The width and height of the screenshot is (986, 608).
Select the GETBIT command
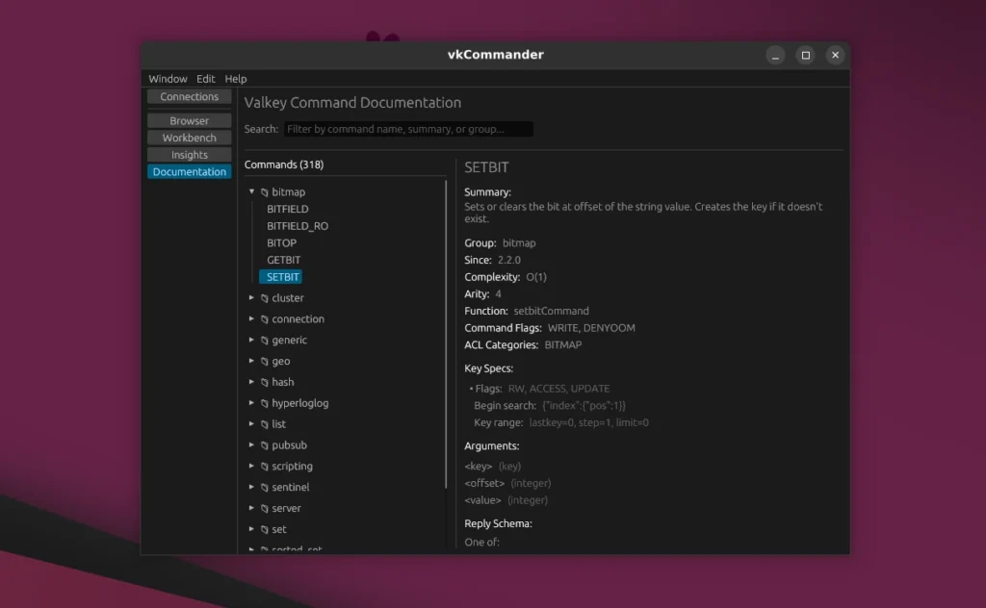click(x=283, y=260)
